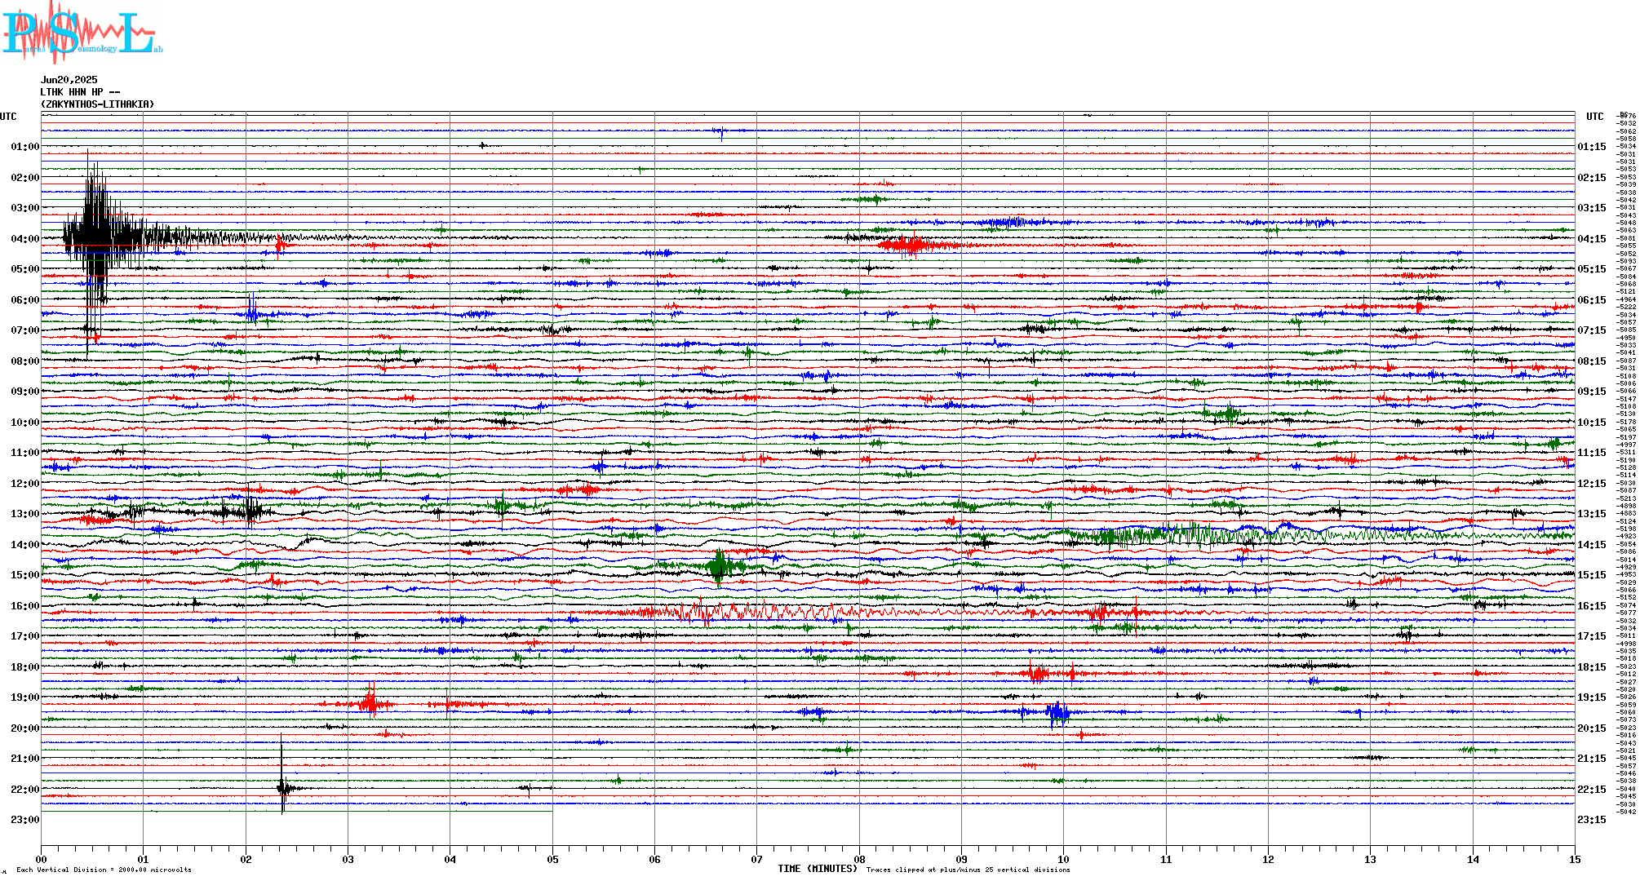The image size is (1640, 881).
Task: Select the 10:00 hour label
Action: 25,423
